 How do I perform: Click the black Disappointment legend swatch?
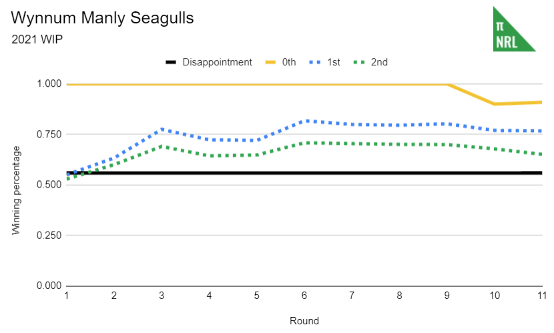(171, 62)
